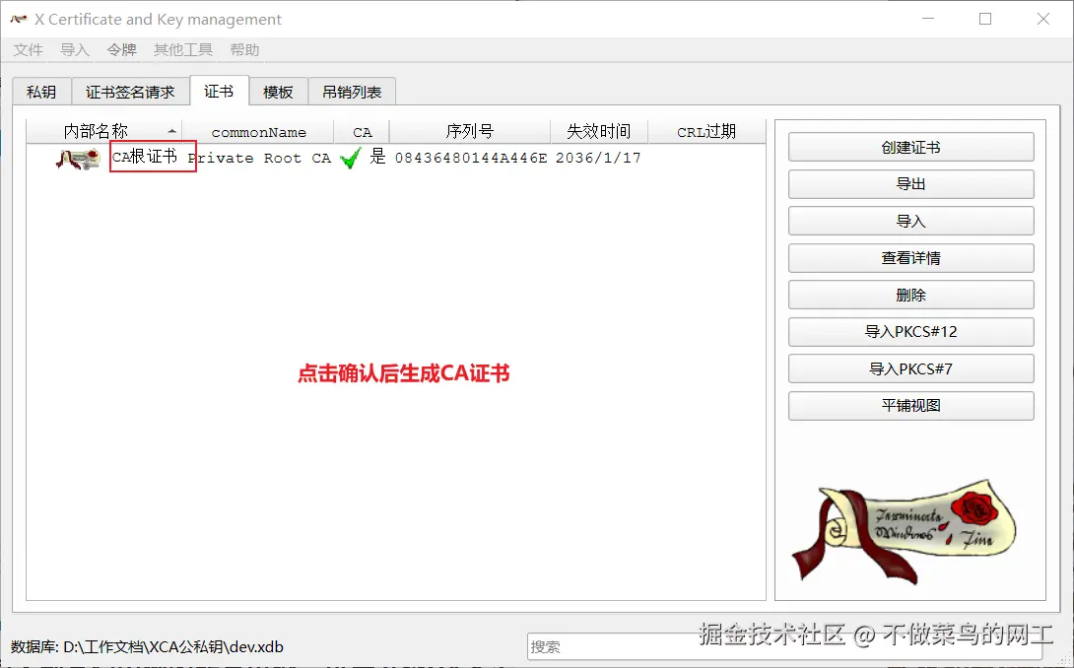Open the 导入 menu

click(x=74, y=49)
